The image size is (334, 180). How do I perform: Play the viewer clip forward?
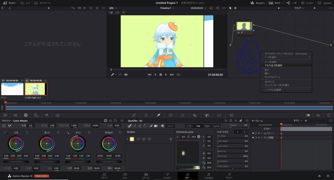166,74
